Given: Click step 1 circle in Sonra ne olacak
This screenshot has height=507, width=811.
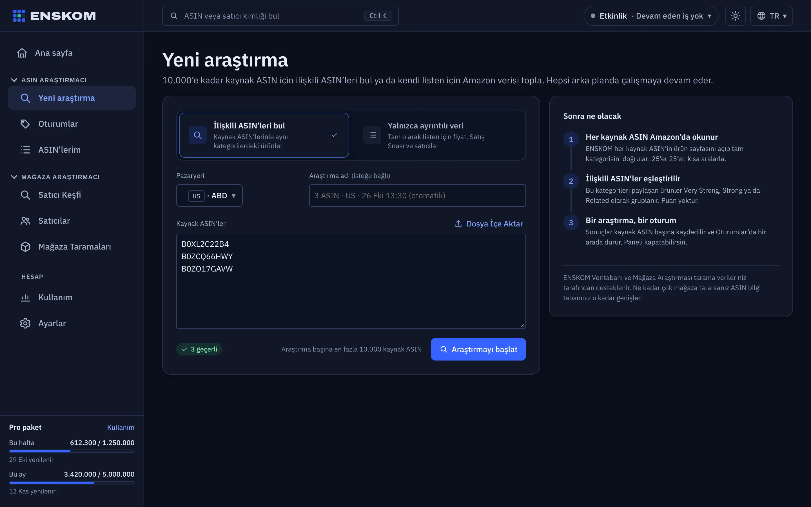Looking at the screenshot, I should coord(571,139).
